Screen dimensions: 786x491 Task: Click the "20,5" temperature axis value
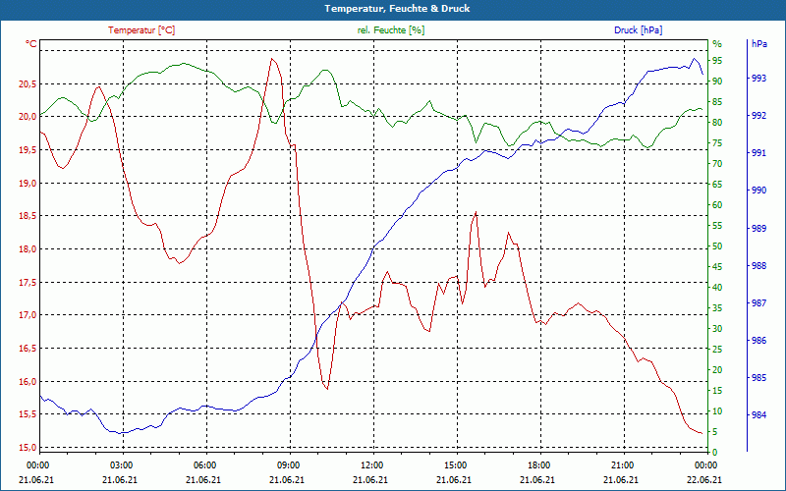pos(28,84)
